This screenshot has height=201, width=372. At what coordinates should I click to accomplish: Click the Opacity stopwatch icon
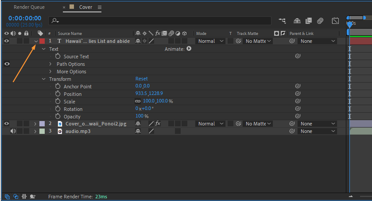point(58,116)
